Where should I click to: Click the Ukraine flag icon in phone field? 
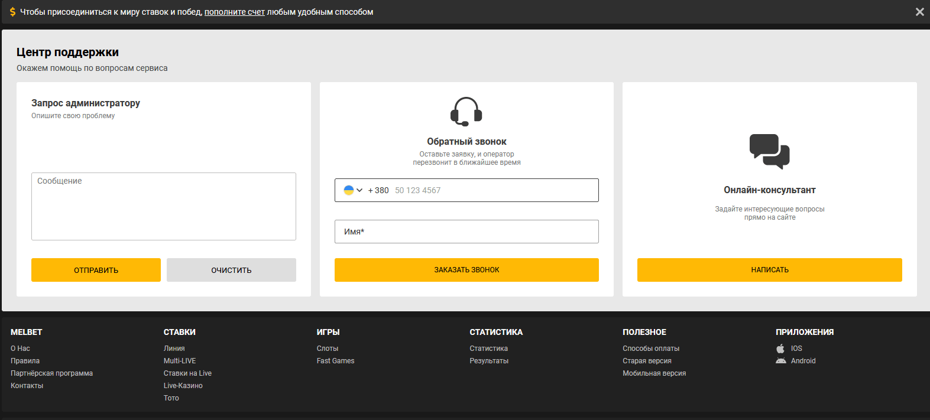click(x=349, y=190)
